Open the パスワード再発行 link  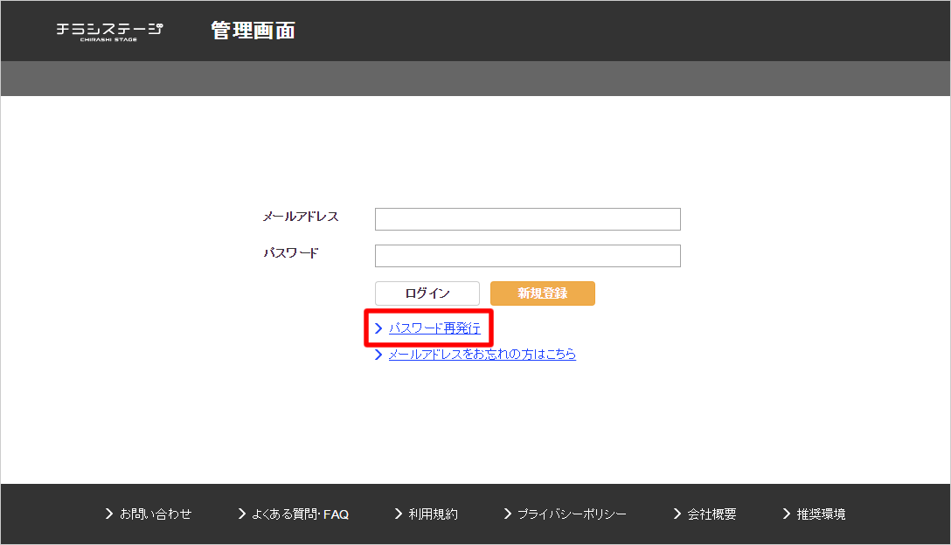tap(434, 328)
